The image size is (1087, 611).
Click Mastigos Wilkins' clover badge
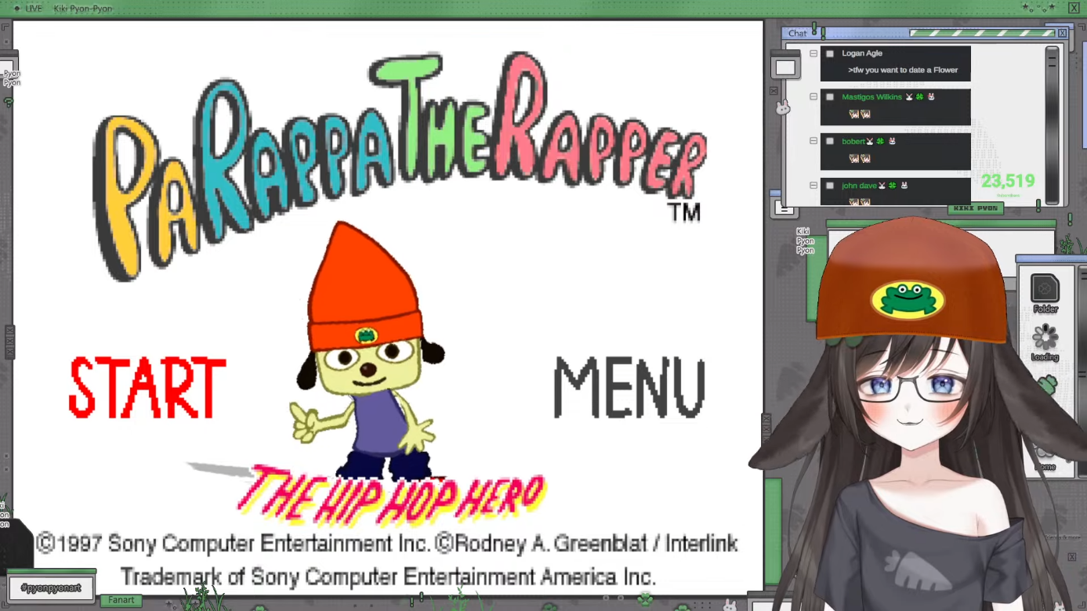[x=920, y=97]
